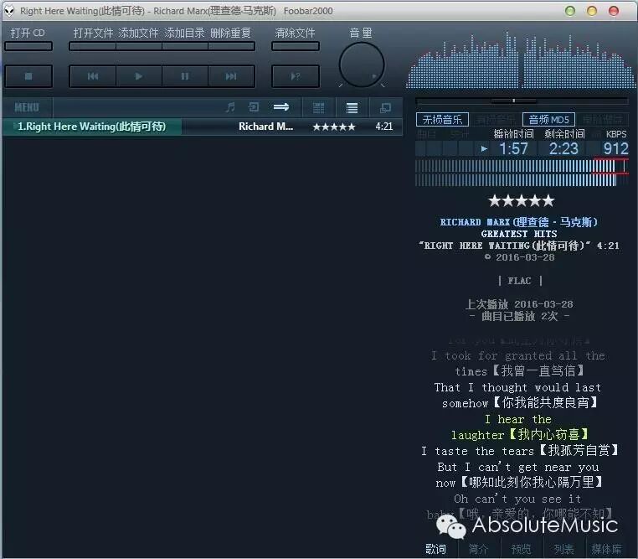Image resolution: width=638 pixels, height=559 pixels.
Task: Skip to the next track
Action: click(x=231, y=76)
